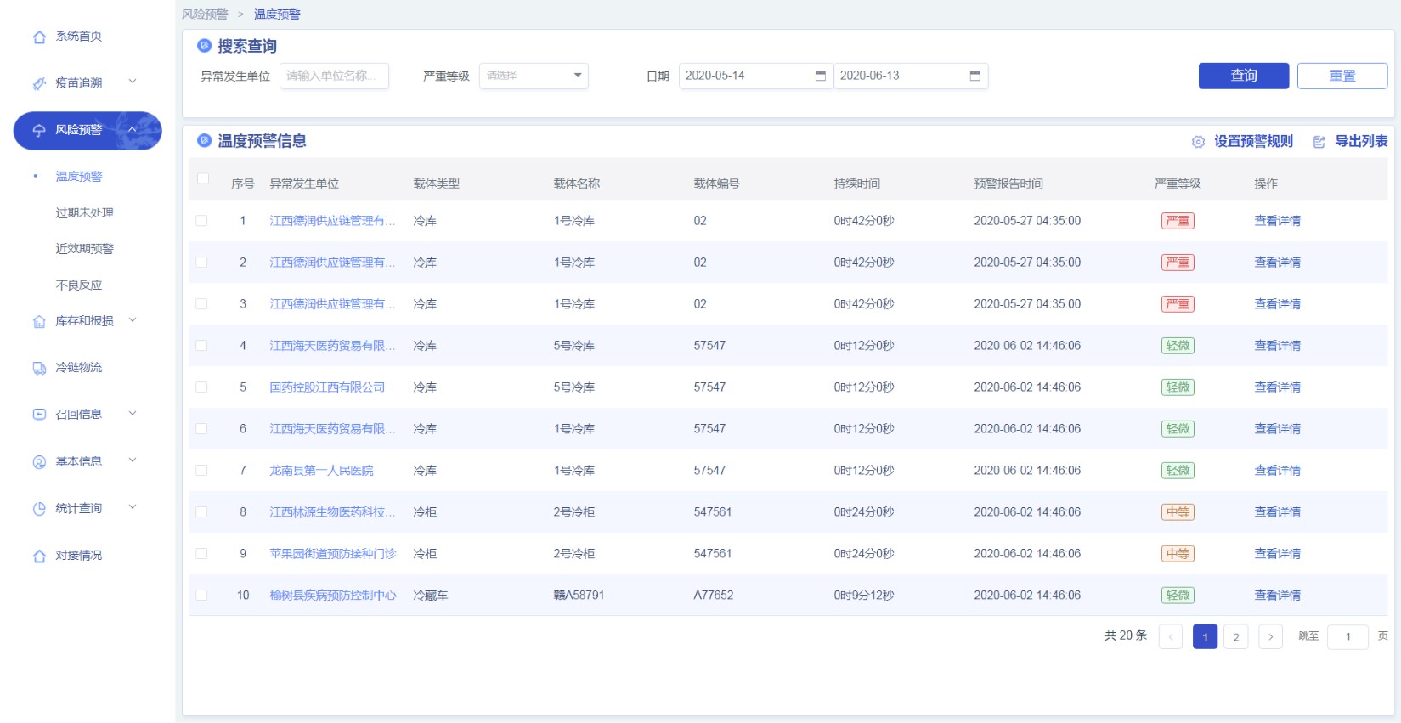This screenshot has height=723, width=1401.
Task: Select the 温度预警 submenu item
Action: click(x=79, y=177)
